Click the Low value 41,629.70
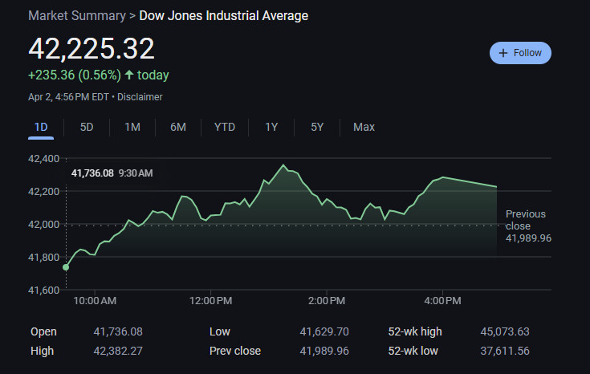590x374 pixels. coord(324,331)
